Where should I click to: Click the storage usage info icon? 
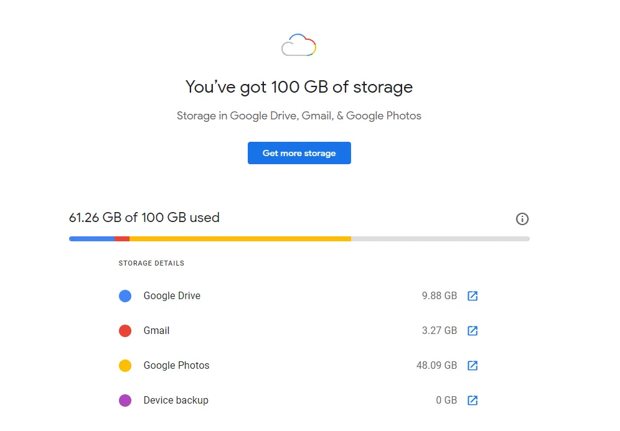[x=522, y=219]
